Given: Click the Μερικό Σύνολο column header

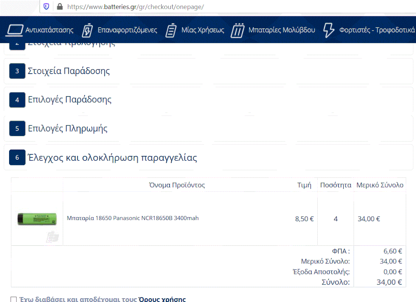Looking at the screenshot, I should 380,185.
